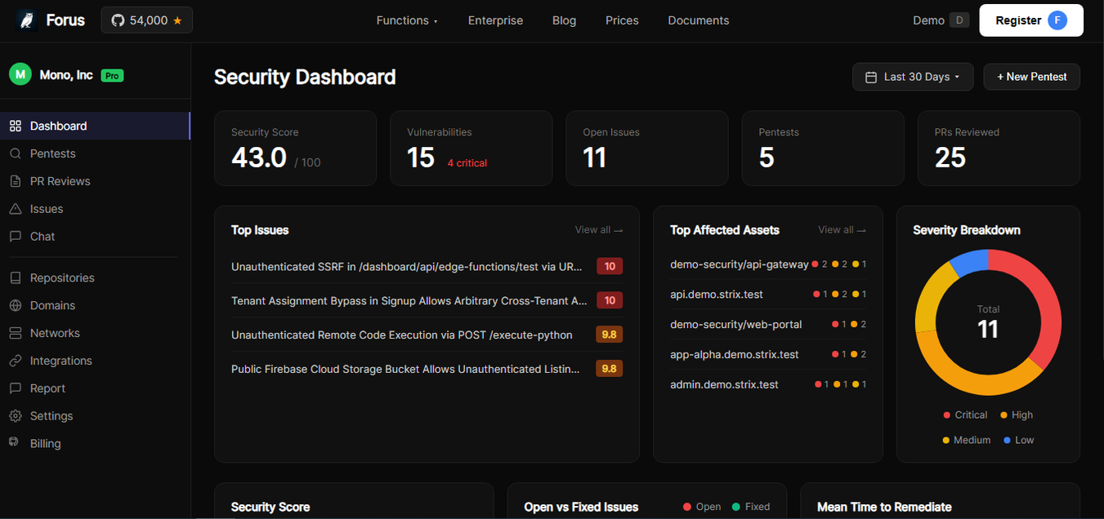Click the blue F avatar on Register
Screen dimensions: 1104x519
[1057, 20]
